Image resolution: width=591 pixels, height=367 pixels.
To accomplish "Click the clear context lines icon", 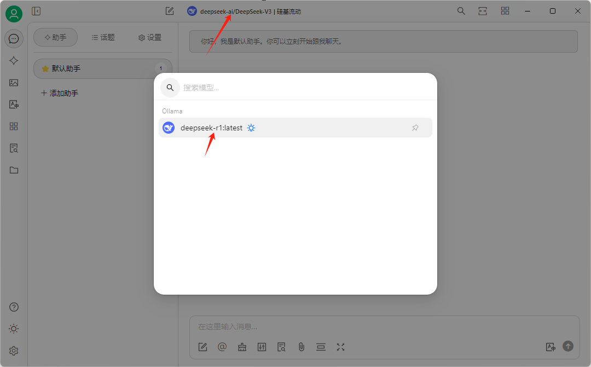I will pos(321,347).
